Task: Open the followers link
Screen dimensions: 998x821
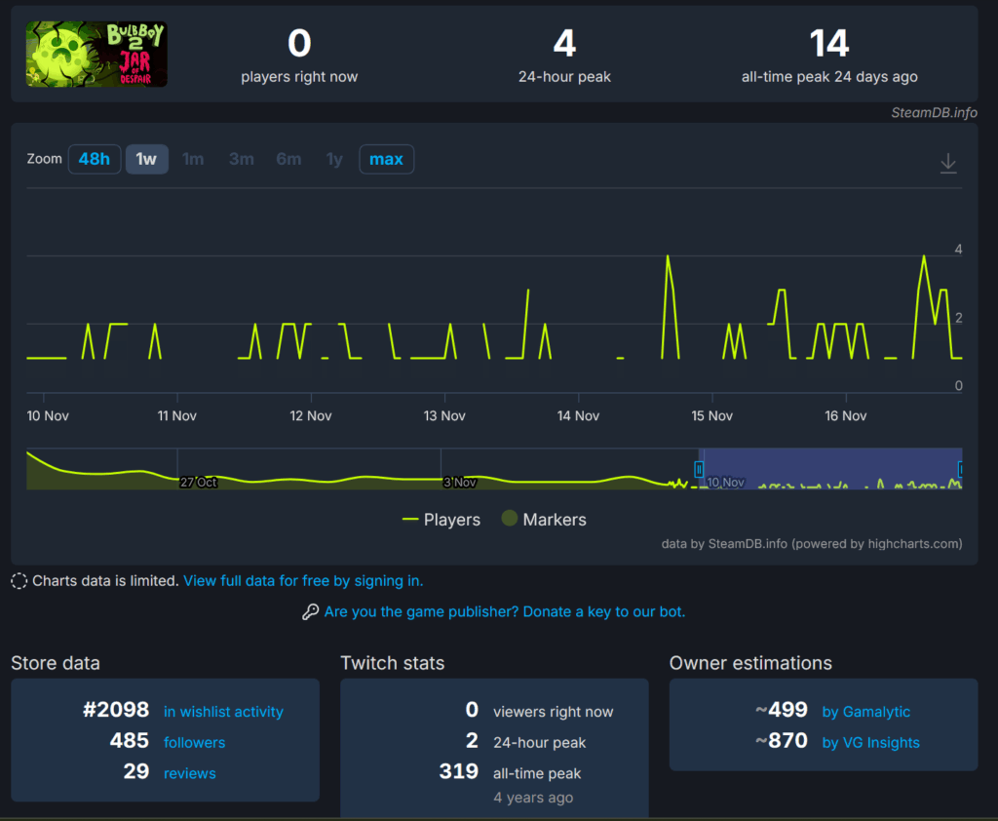Action: (x=194, y=743)
